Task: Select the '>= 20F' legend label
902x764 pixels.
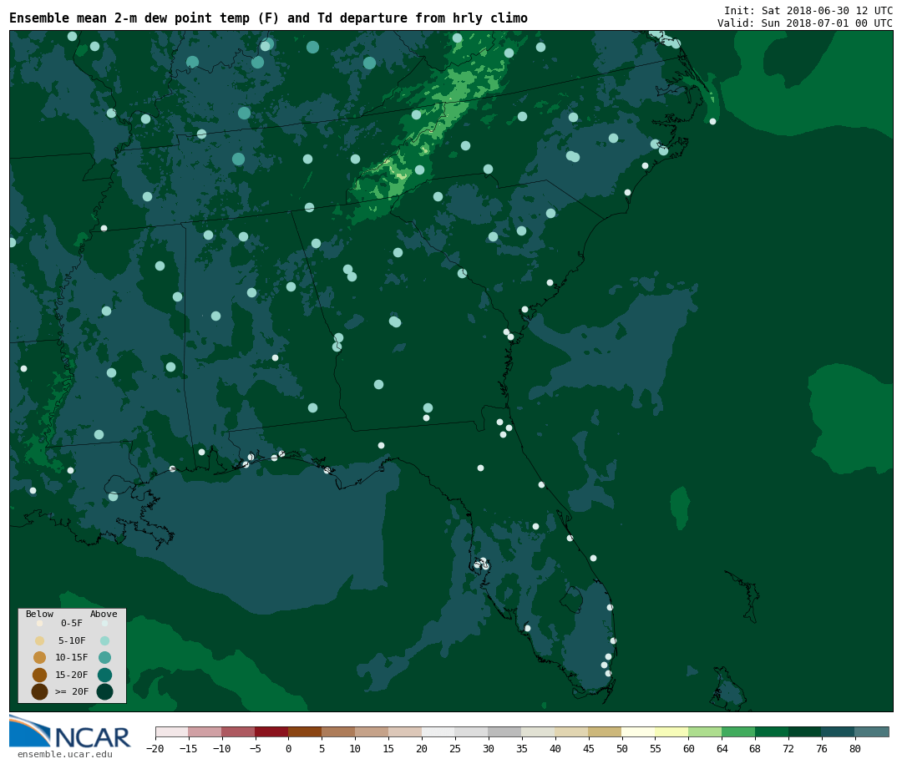Action: point(72,691)
